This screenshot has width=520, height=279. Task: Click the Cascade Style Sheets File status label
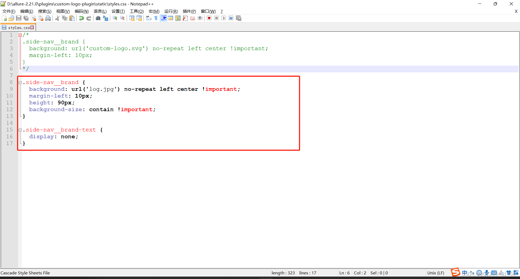coord(25,273)
